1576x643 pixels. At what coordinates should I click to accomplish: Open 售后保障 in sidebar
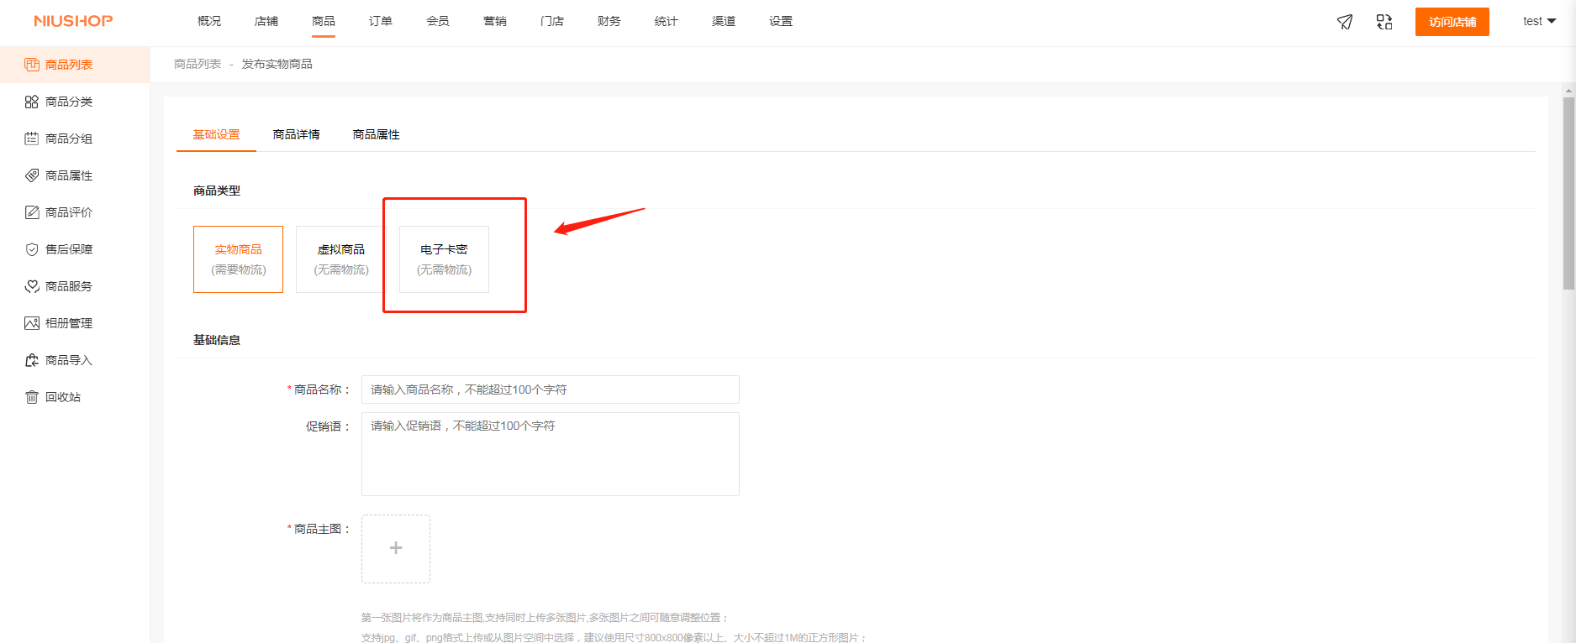click(75, 249)
